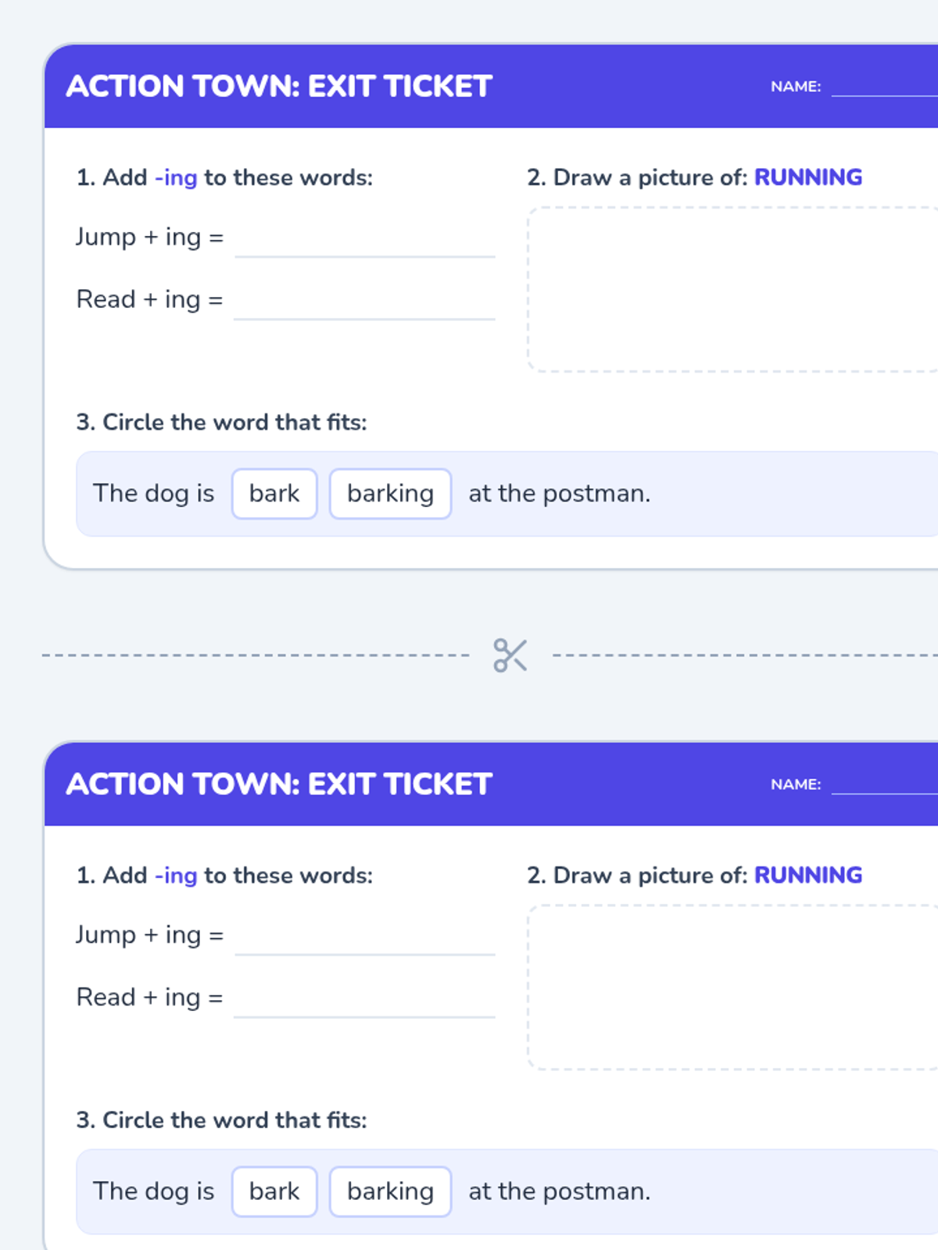Choose "barking" in the second exit ticket
Image resolution: width=938 pixels, height=1250 pixels.
(x=390, y=1191)
